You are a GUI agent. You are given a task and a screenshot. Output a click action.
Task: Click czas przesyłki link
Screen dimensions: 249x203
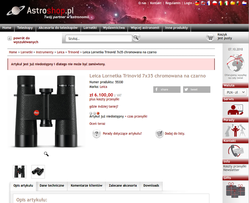[x=137, y=116]
